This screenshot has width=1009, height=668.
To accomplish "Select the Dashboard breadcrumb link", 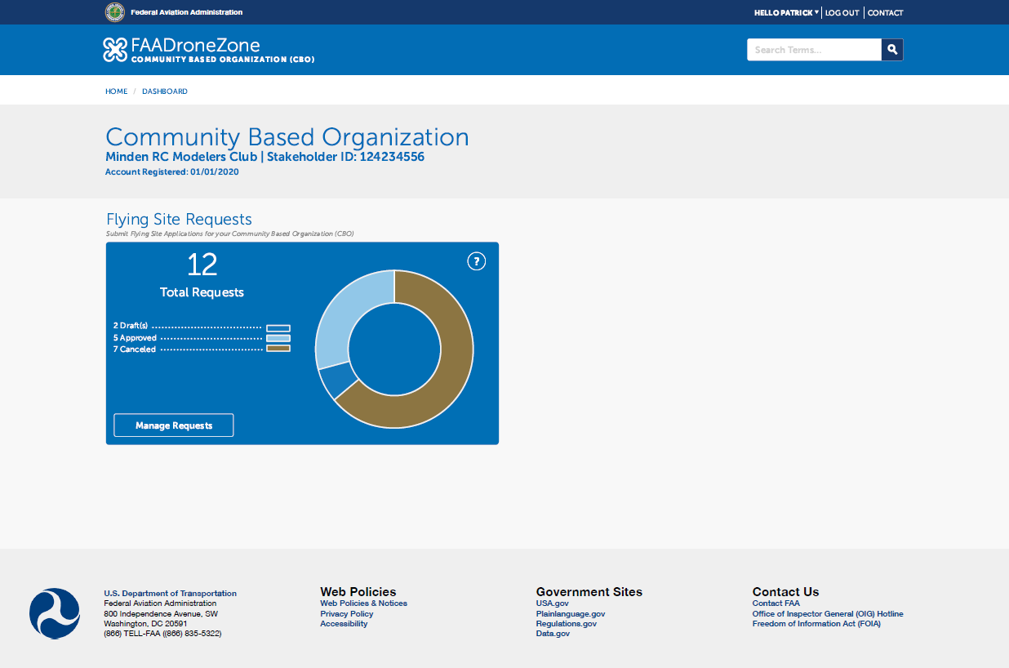I will click(165, 91).
